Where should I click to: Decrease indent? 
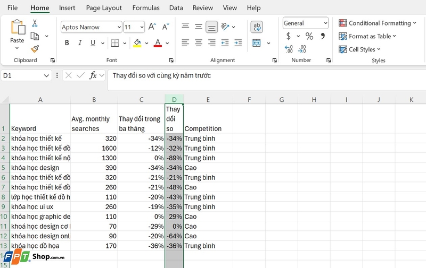[x=225, y=43]
